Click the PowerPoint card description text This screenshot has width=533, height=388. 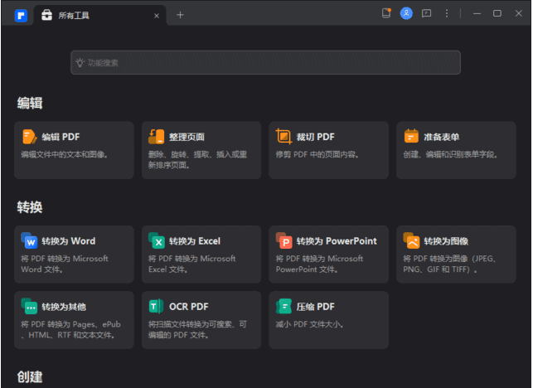click(319, 264)
